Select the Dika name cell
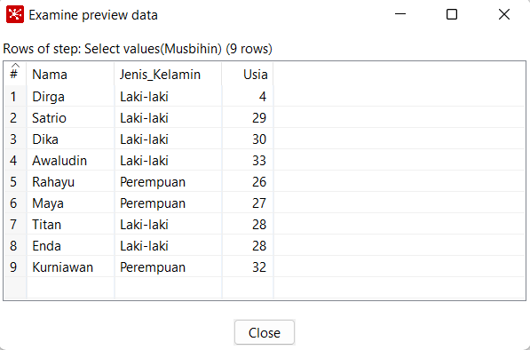The image size is (530, 350). 70,139
